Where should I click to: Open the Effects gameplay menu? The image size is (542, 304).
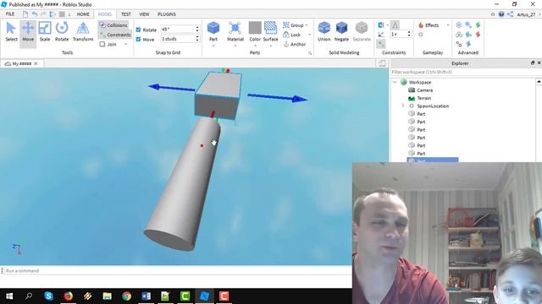(429, 25)
